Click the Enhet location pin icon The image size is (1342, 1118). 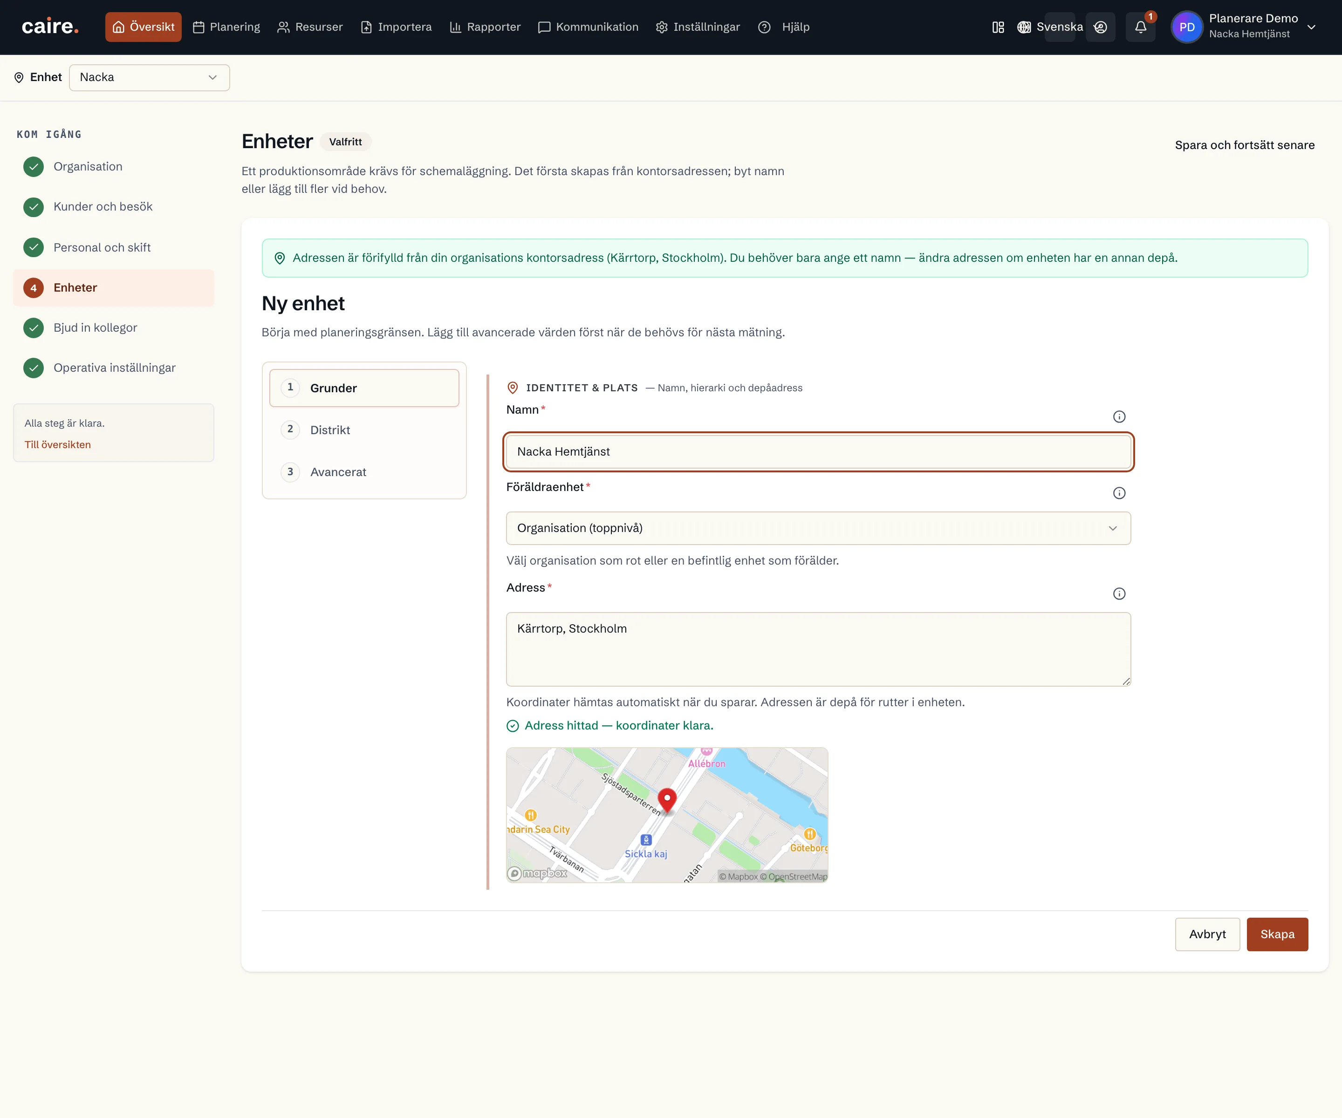click(19, 77)
